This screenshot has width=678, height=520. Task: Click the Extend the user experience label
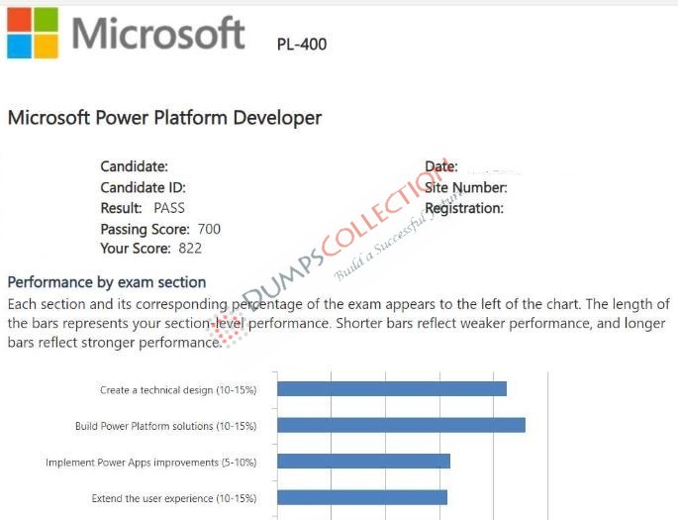click(174, 498)
